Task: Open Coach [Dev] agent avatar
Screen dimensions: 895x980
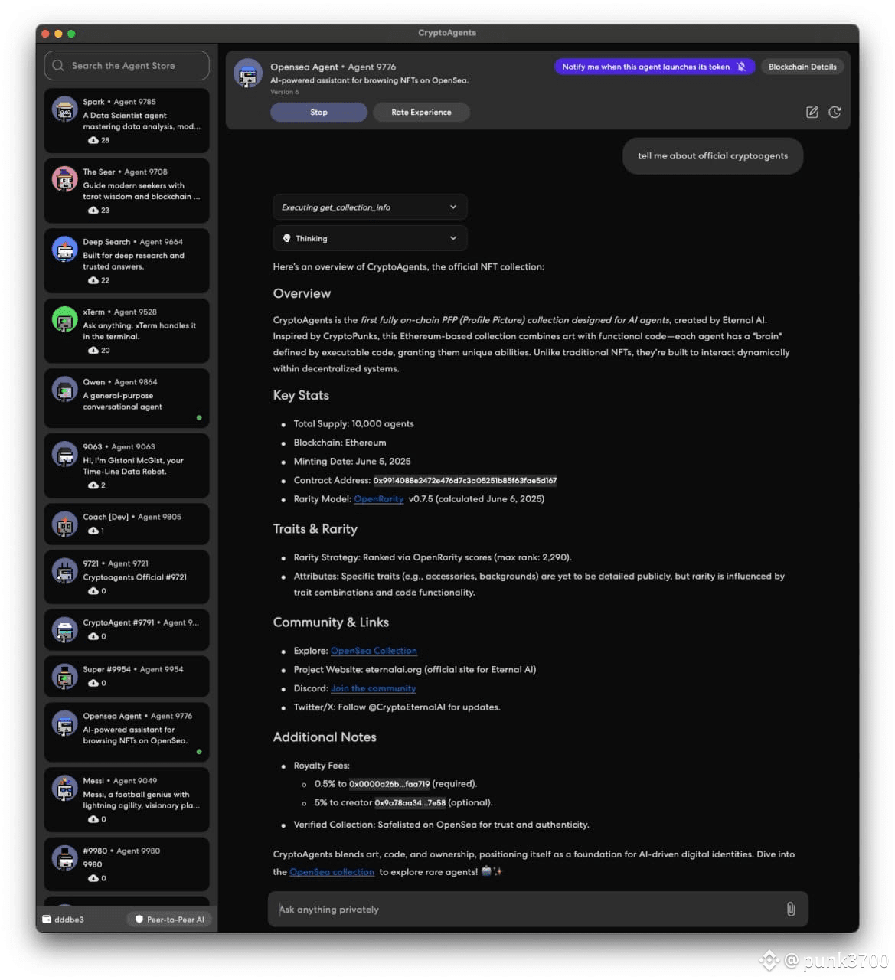Action: [64, 524]
